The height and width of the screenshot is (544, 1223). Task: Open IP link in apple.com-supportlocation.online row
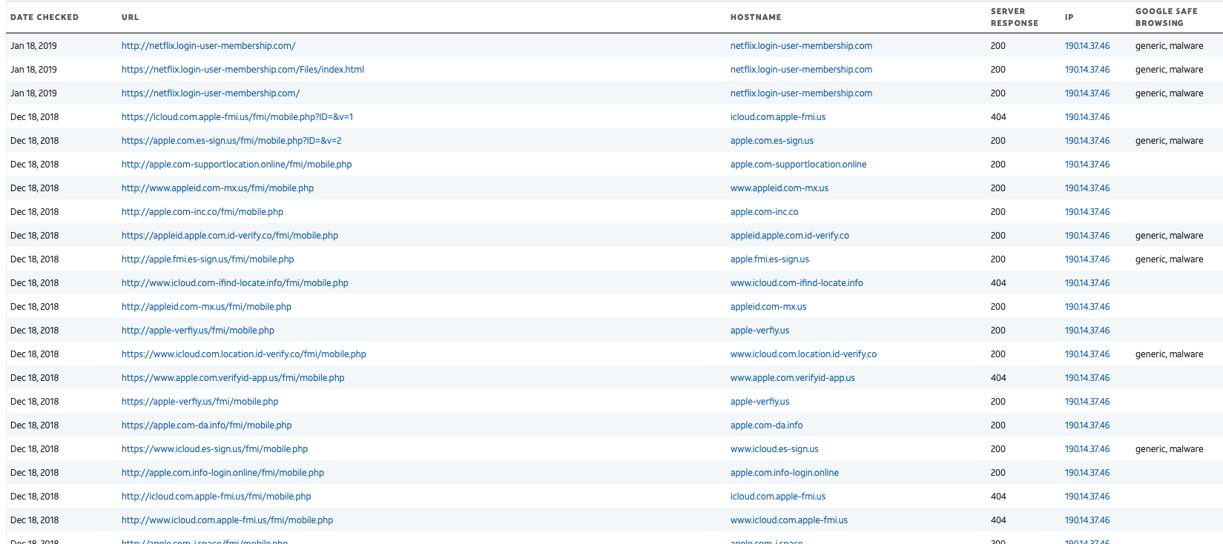[1087, 165]
